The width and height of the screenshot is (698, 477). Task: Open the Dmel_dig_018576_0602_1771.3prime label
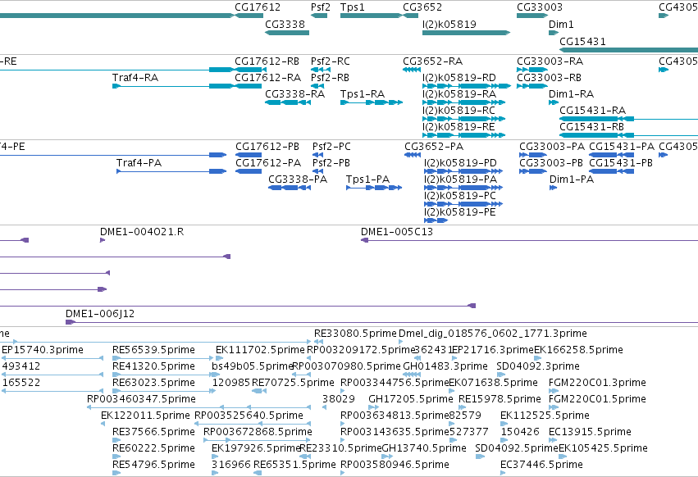(493, 334)
